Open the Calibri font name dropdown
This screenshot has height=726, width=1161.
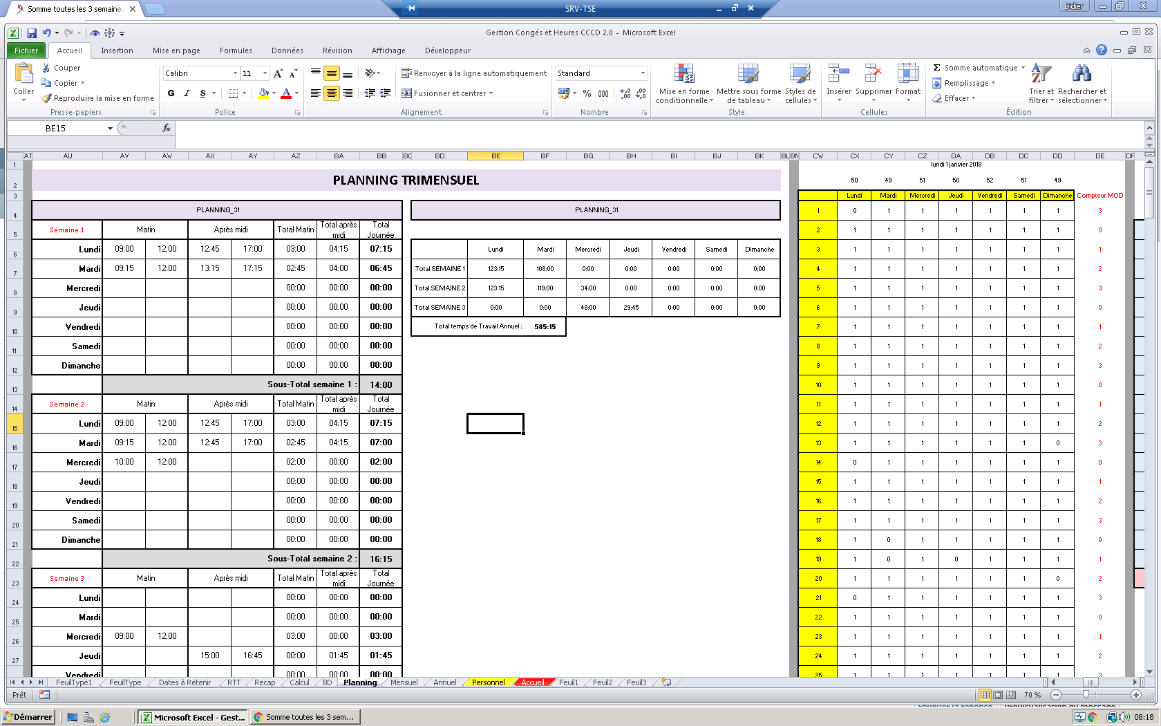pyautogui.click(x=235, y=73)
